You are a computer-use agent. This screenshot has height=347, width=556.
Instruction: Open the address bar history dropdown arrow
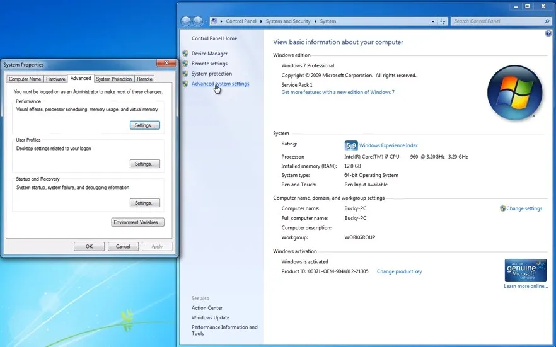433,21
